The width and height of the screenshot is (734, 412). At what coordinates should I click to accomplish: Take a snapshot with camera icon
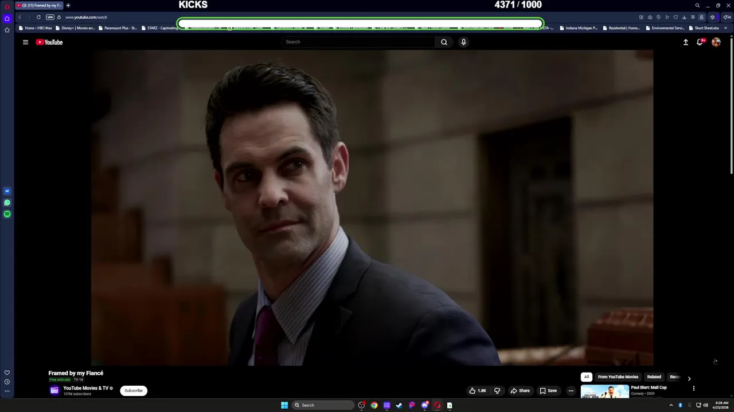(x=650, y=17)
